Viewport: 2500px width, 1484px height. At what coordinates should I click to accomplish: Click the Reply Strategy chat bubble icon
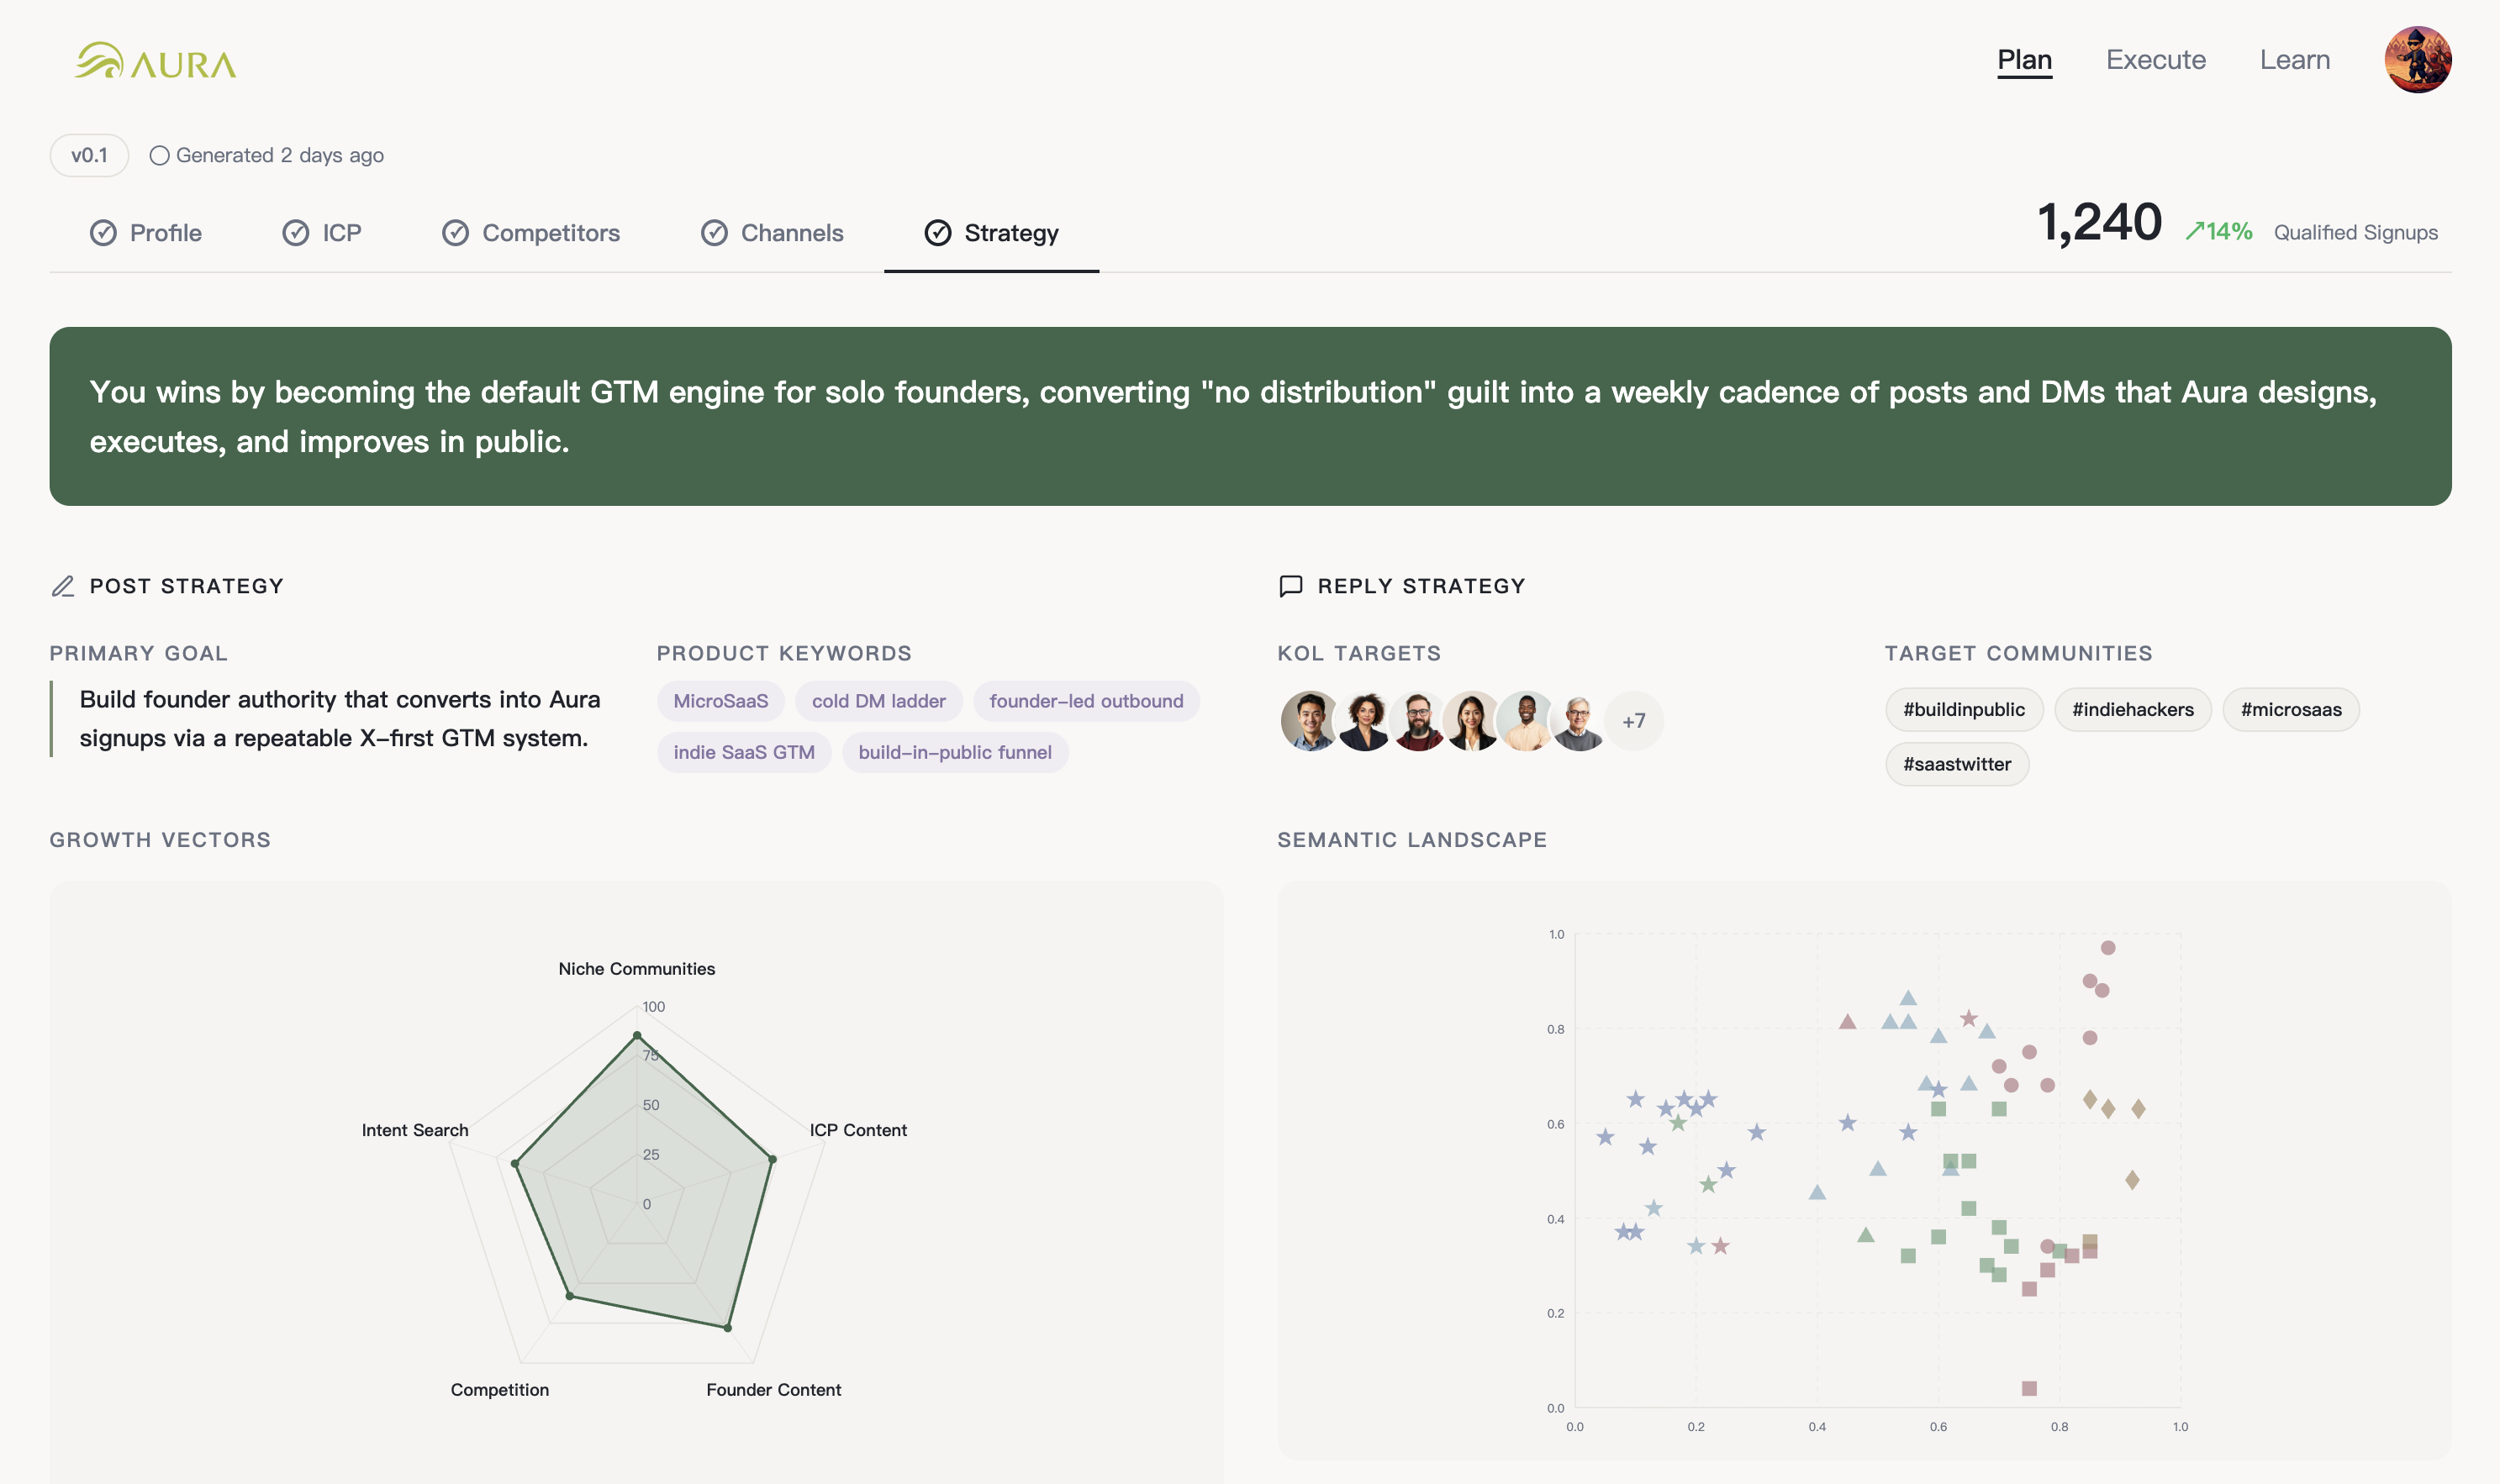[1290, 586]
